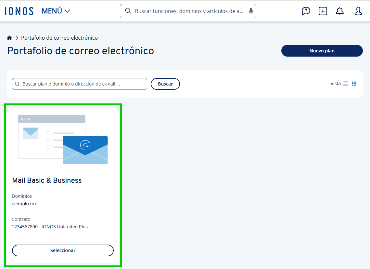The image size is (370, 269).
Task: Click the magnifier icon in plan search field
Action: [x=17, y=84]
